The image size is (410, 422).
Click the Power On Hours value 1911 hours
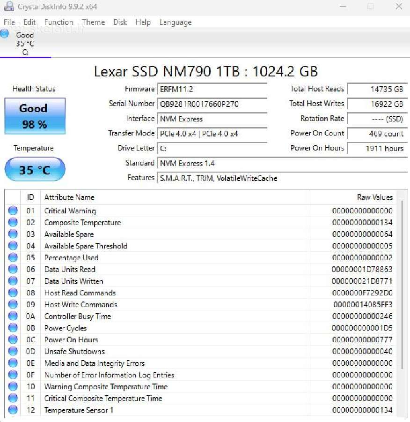pyautogui.click(x=378, y=148)
